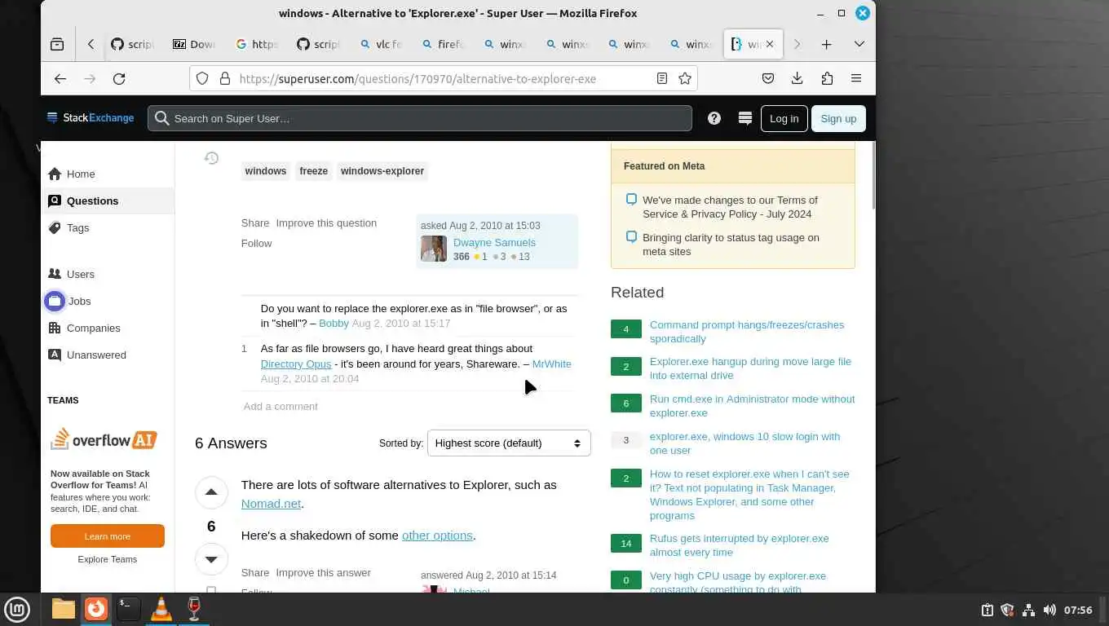
Task: Share this question
Action: (255, 223)
